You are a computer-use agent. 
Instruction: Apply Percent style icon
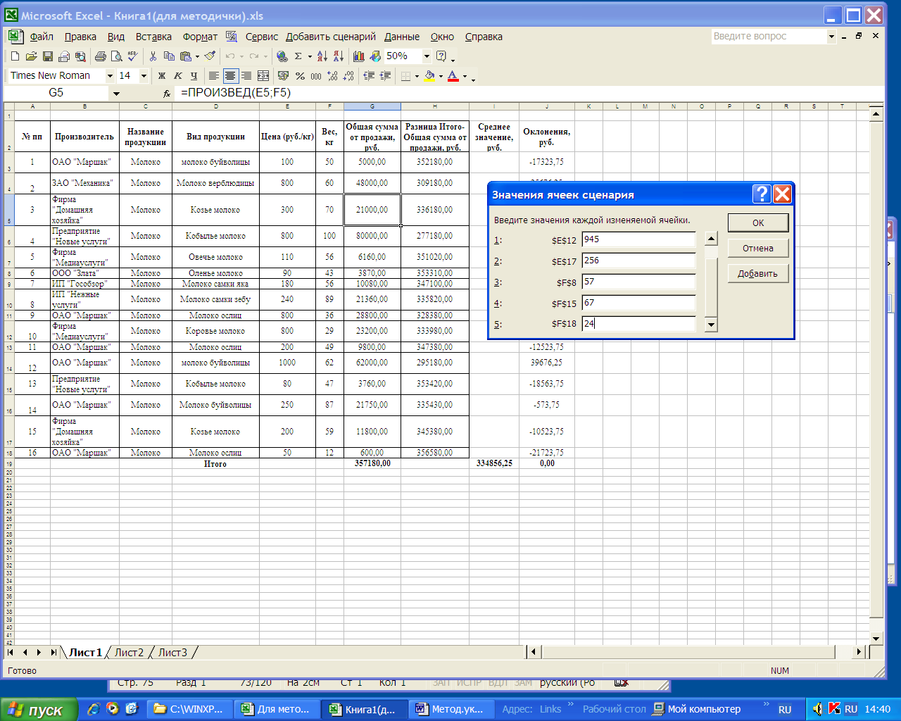coord(300,76)
